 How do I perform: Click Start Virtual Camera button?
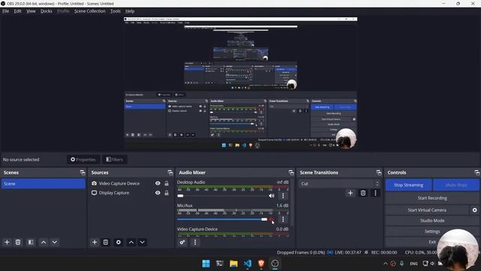pyautogui.click(x=427, y=210)
